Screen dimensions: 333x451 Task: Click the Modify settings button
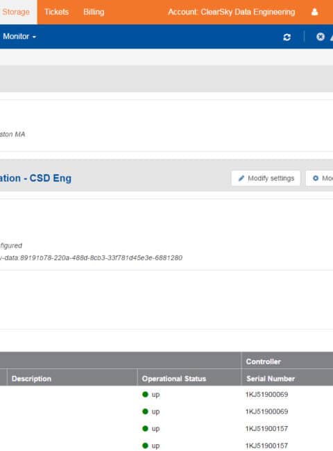266,178
